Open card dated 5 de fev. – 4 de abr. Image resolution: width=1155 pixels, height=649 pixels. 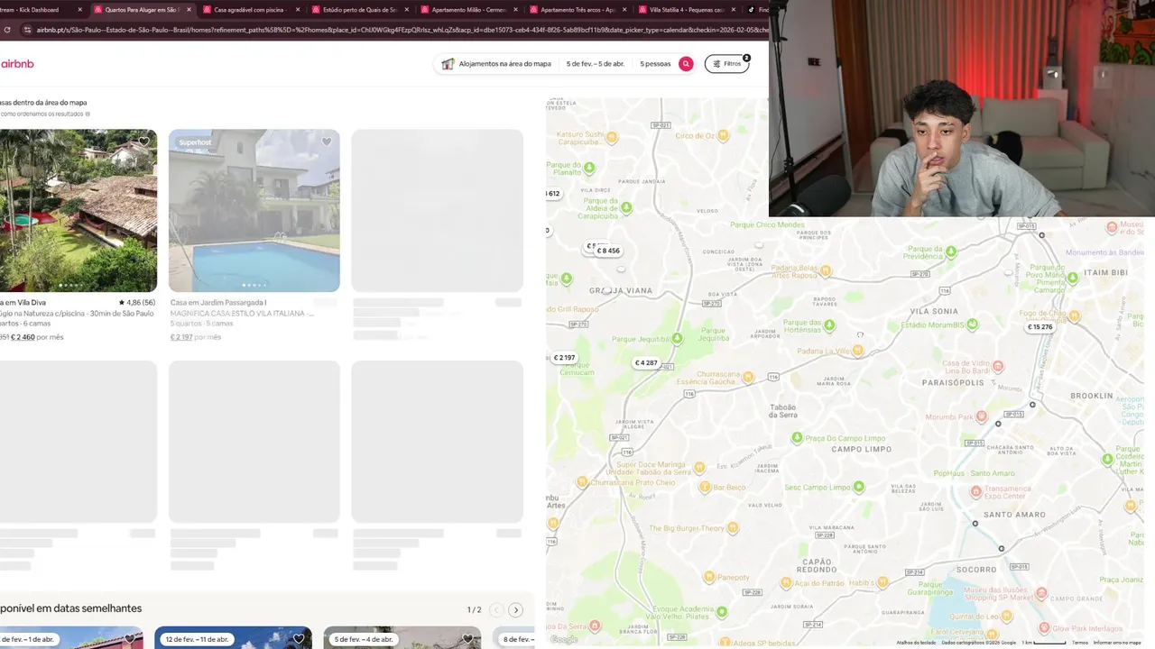click(x=402, y=638)
